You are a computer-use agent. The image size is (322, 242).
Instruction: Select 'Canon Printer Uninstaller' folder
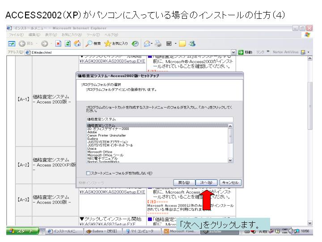pos(157,135)
